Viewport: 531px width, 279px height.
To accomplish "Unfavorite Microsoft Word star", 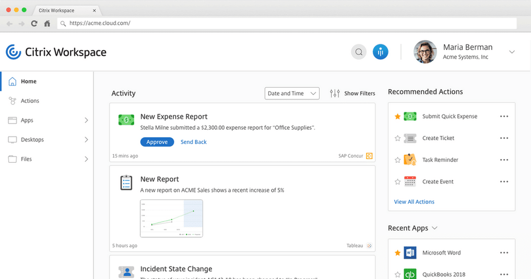I will 397,252.
